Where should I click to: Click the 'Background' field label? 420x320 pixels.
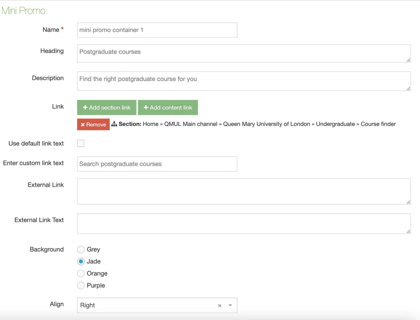click(x=46, y=250)
